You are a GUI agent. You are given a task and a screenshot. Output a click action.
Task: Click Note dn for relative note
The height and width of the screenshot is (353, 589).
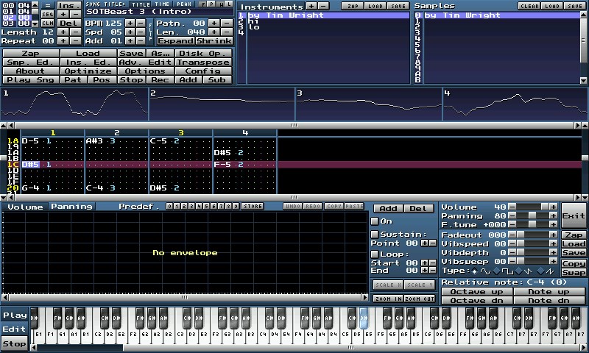[549, 301]
